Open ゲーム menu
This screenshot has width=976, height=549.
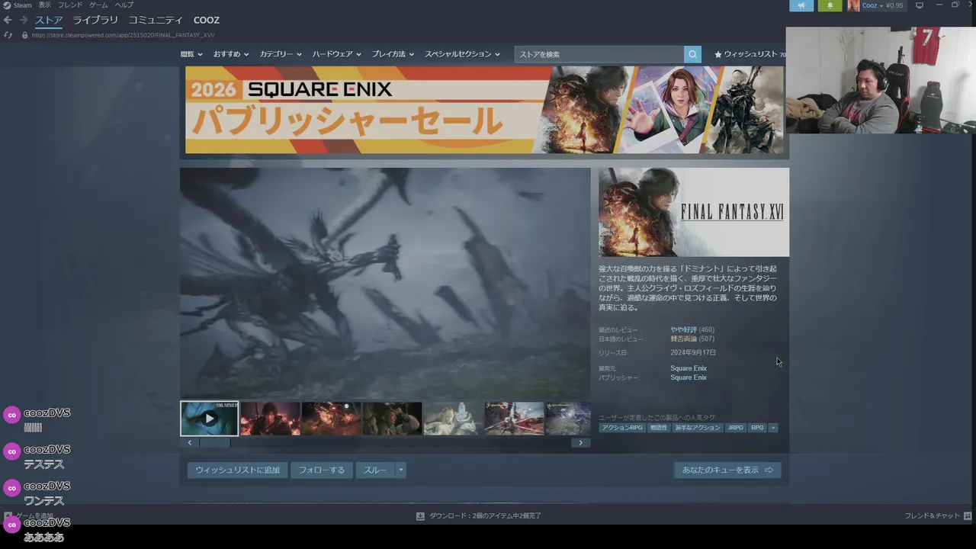tap(98, 5)
